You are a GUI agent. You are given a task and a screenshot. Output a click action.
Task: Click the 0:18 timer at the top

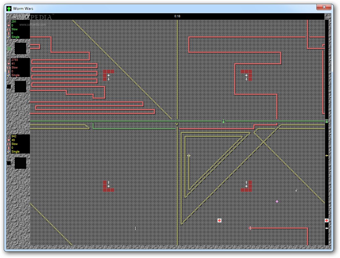point(177,16)
